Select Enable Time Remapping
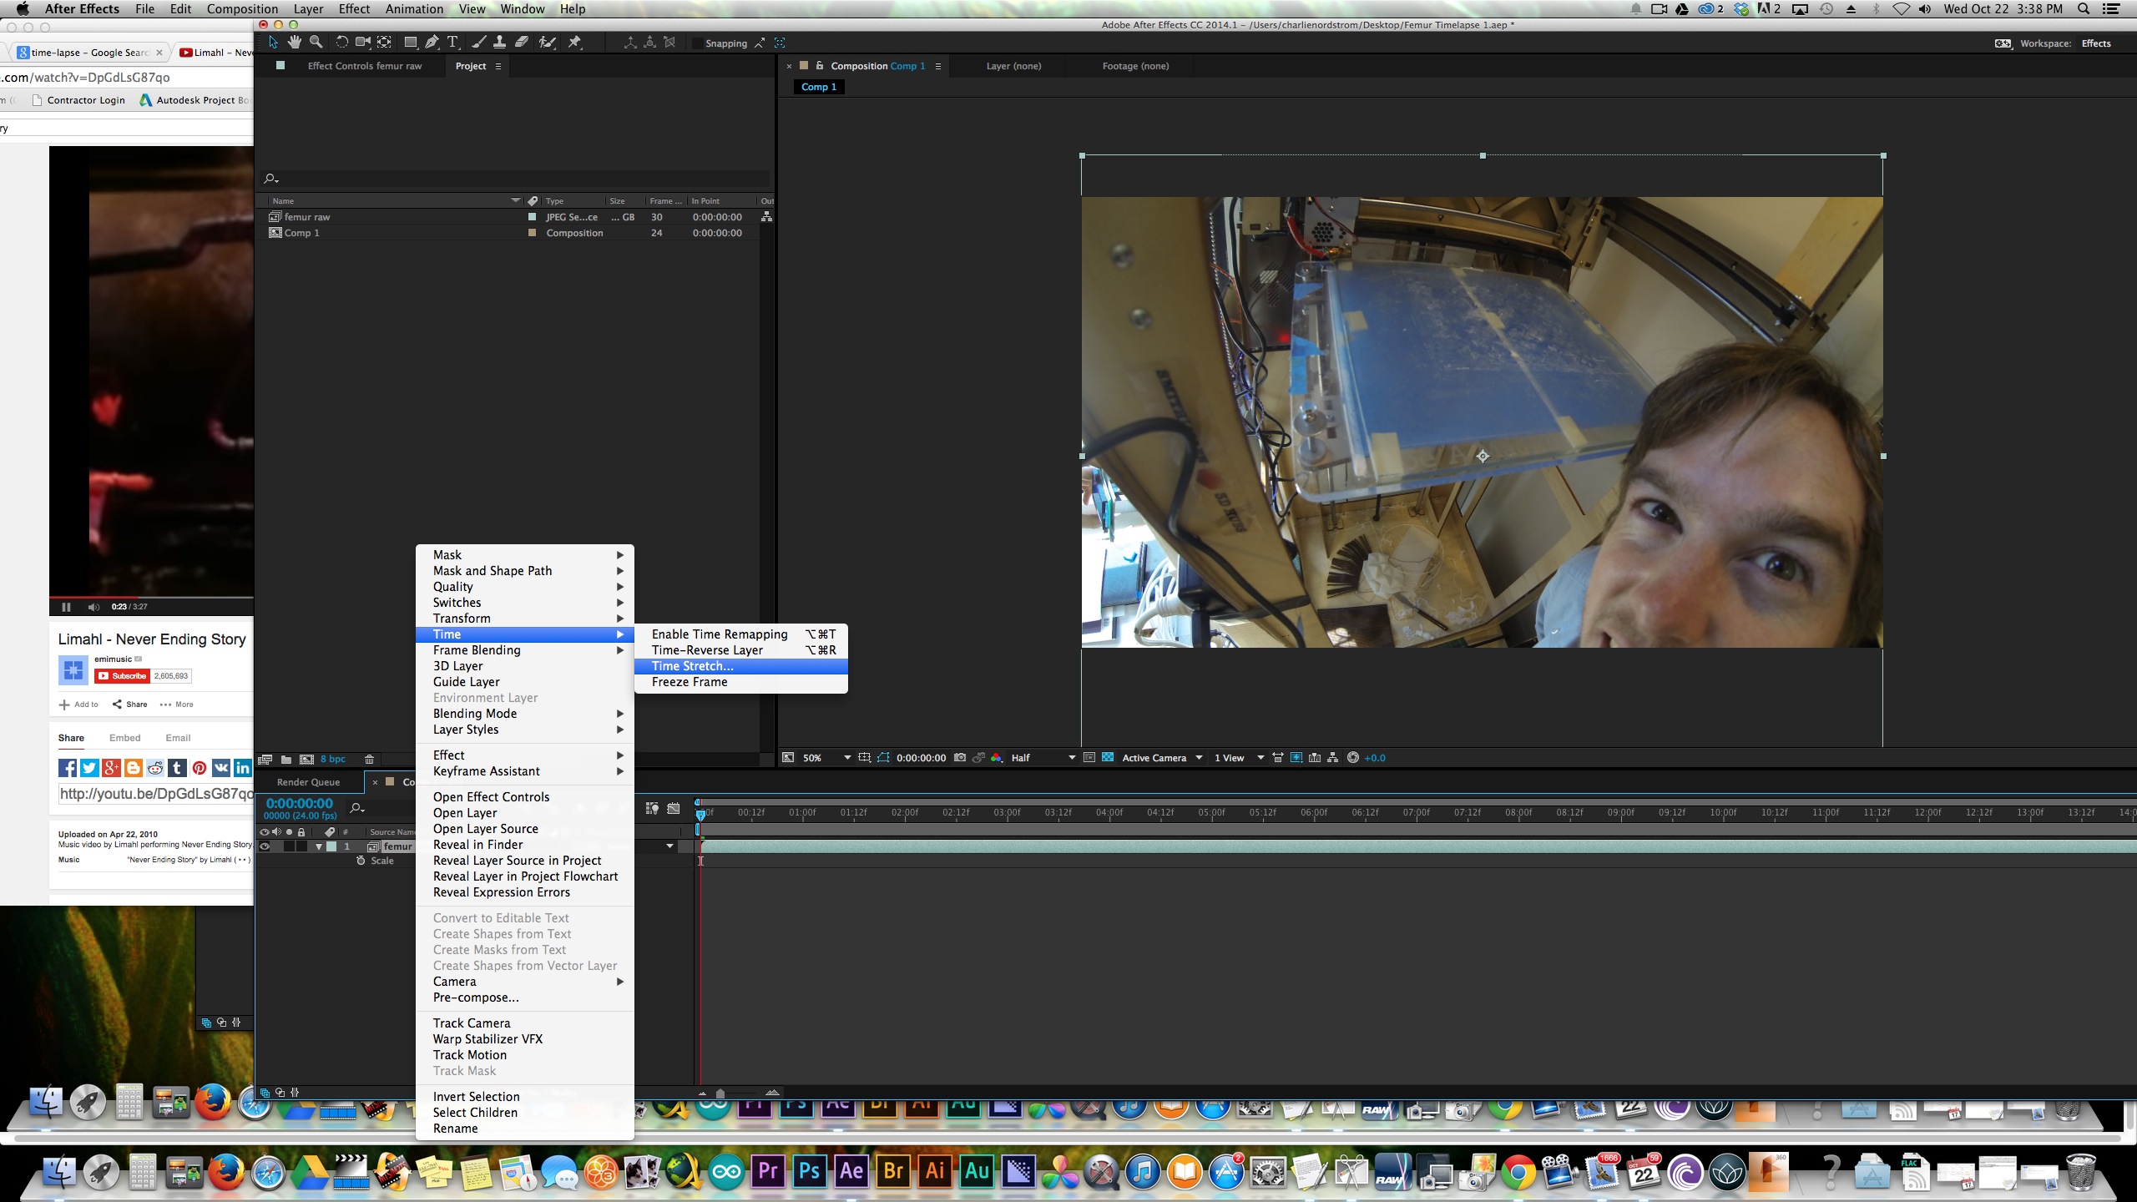 coord(741,634)
